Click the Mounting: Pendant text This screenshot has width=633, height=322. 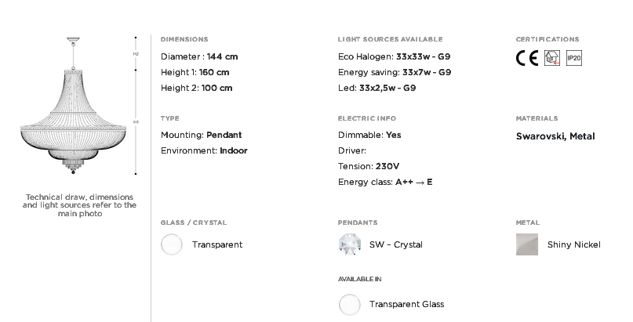[x=201, y=135]
